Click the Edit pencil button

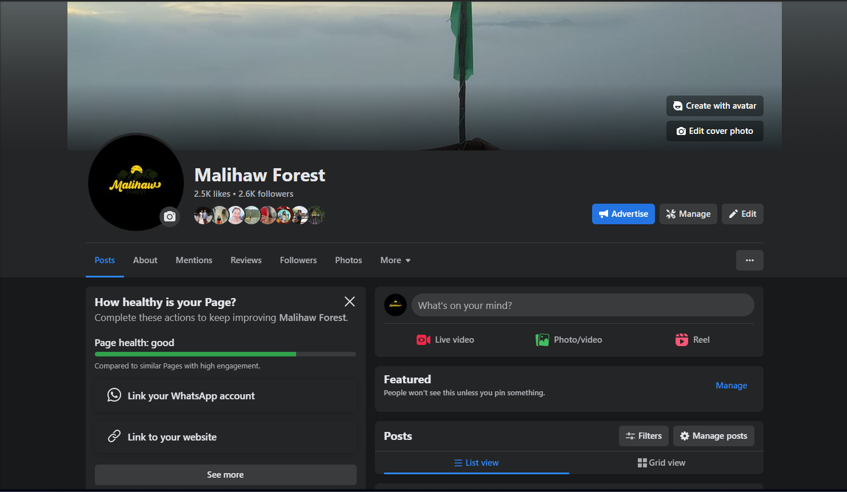[742, 214]
